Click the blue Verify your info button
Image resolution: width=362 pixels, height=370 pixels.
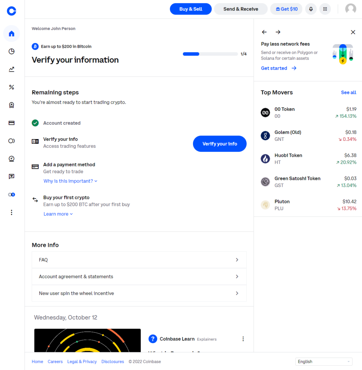[x=220, y=144]
